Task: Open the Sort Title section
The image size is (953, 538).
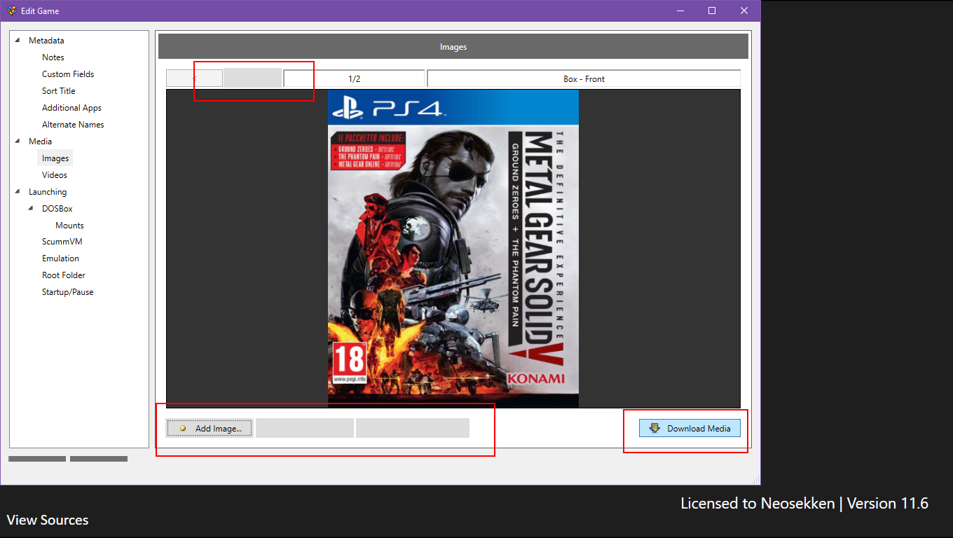Action: tap(59, 91)
